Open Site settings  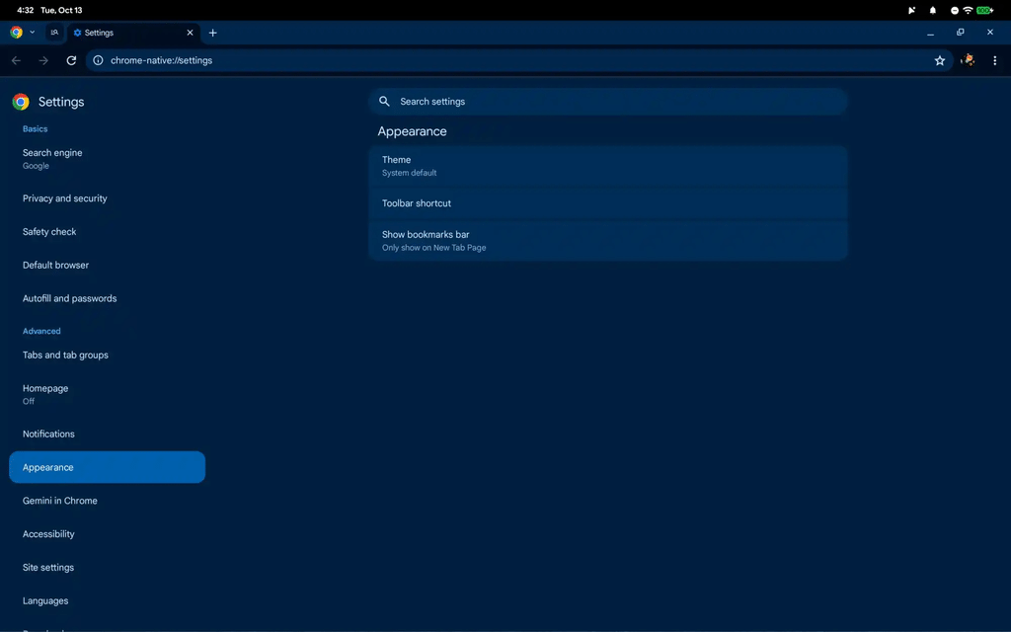pos(107,568)
